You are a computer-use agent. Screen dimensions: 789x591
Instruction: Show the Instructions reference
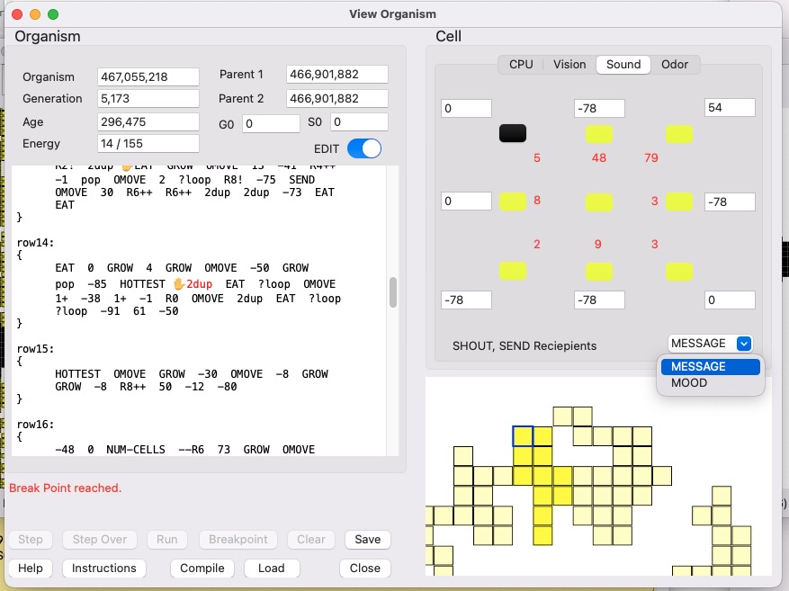(104, 568)
